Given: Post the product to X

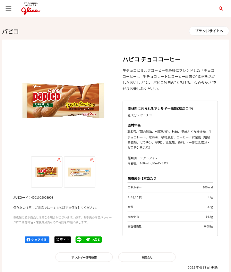Looking at the screenshot, I should tap(63, 240).
